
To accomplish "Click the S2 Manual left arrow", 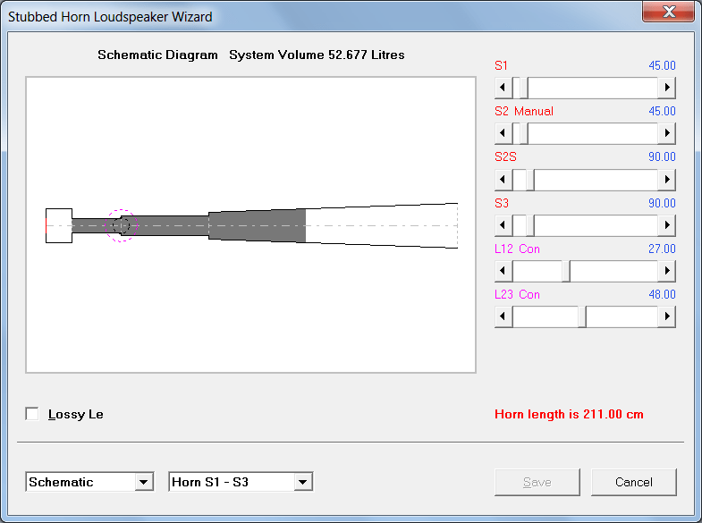I will point(503,133).
